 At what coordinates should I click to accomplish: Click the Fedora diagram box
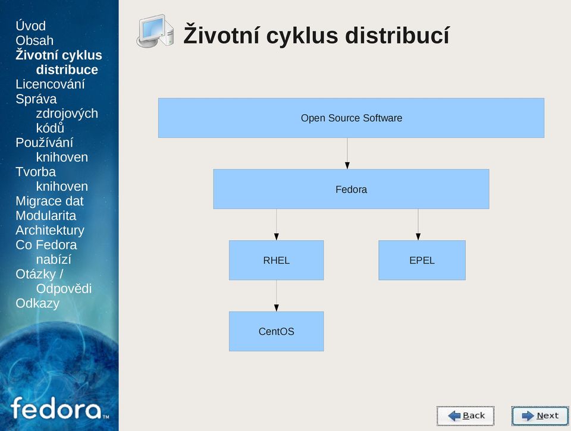(x=351, y=189)
